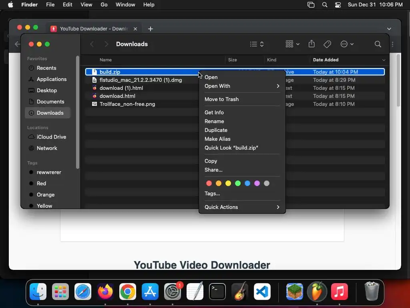Open a new browser tab
This screenshot has width=410, height=308.
(x=151, y=29)
